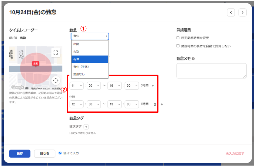Enable 所定勤務時間を変更 checkbox
Viewport: 256px width, 168px height.
tap(178, 38)
